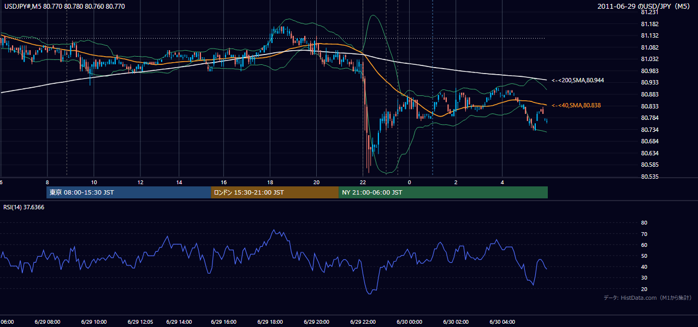The width and height of the screenshot is (698, 327).
Task: Click the 6/29 10:00 date label
Action: (94, 322)
